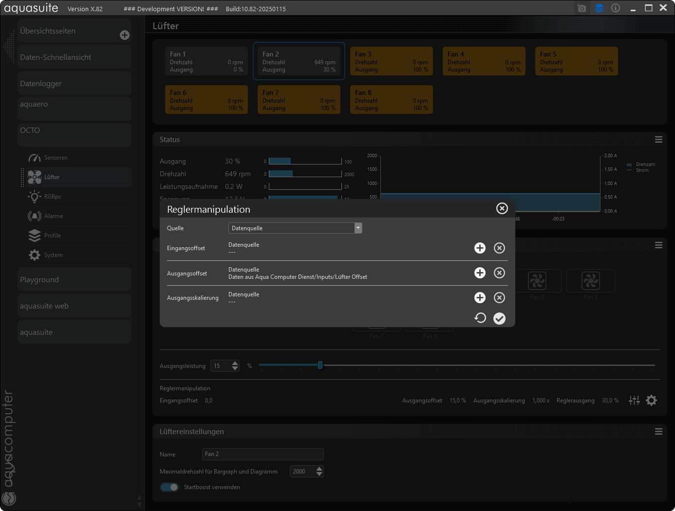This screenshot has width=675, height=511.
Task: Click the fan Name input field
Action: coord(262,454)
